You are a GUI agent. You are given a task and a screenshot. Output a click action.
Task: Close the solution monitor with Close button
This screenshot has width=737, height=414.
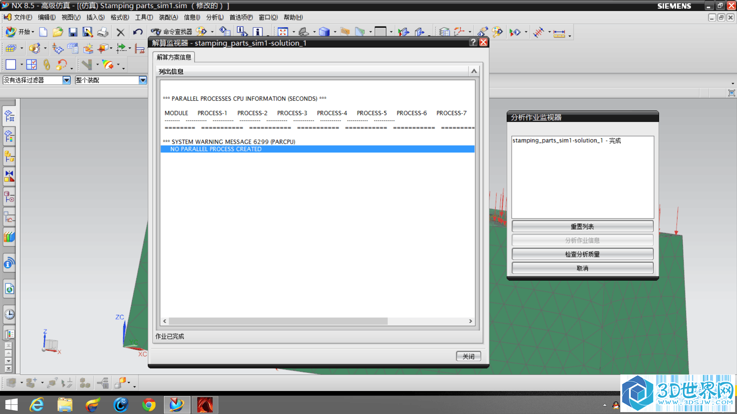click(468, 356)
